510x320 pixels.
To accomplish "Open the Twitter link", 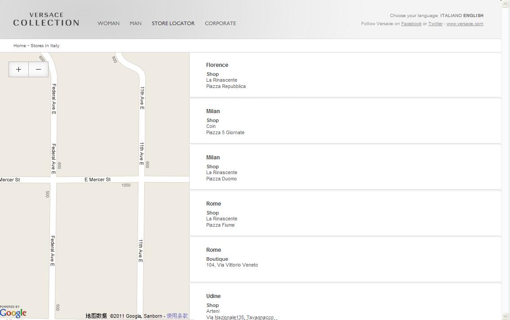I will (435, 24).
